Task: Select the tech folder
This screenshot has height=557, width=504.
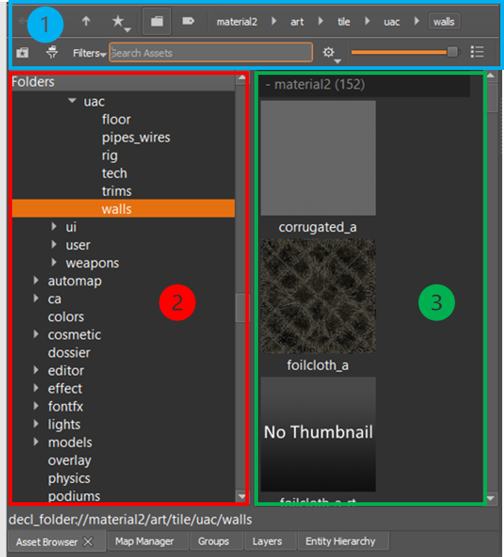Action: pos(114,173)
